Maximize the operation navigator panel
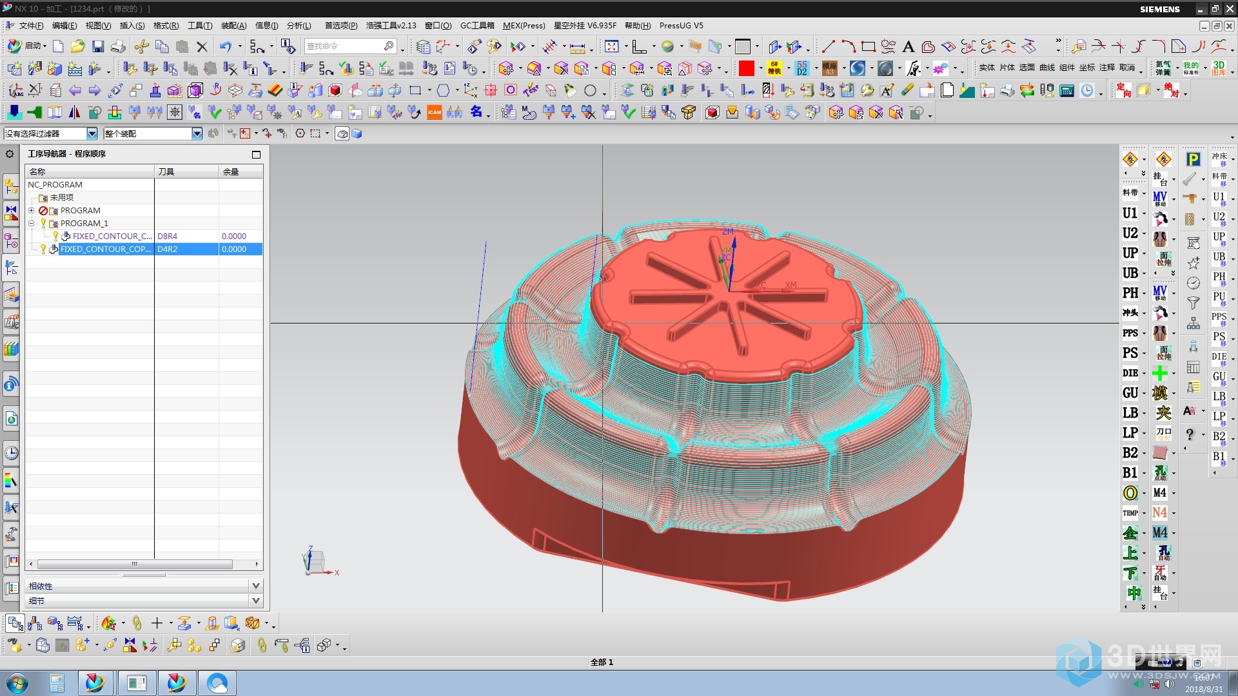 pos(256,155)
